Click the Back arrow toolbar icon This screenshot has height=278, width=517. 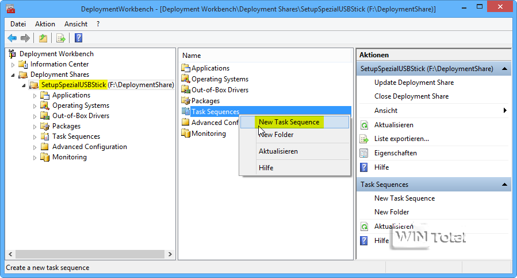tap(12, 38)
